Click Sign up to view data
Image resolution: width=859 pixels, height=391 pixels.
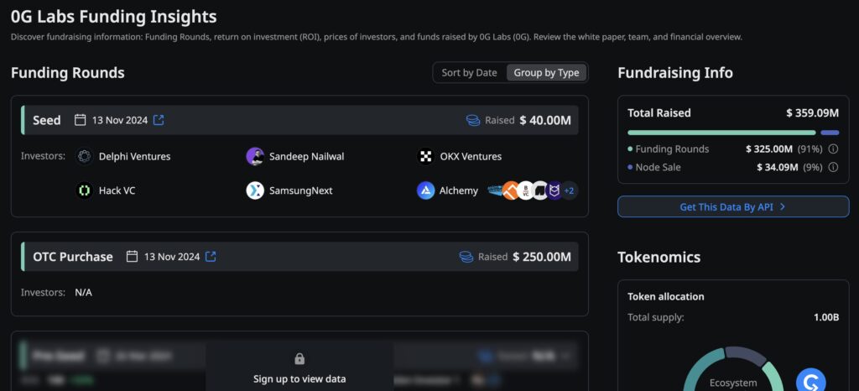click(299, 379)
